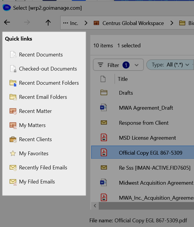Select the MWA Agreement_Draft Word document
Screen dimensions: 194x227
(146, 108)
